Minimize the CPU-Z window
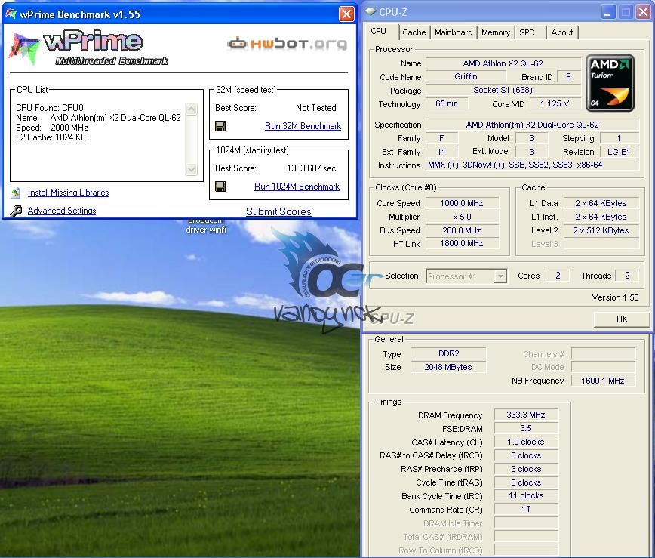 coord(607,11)
